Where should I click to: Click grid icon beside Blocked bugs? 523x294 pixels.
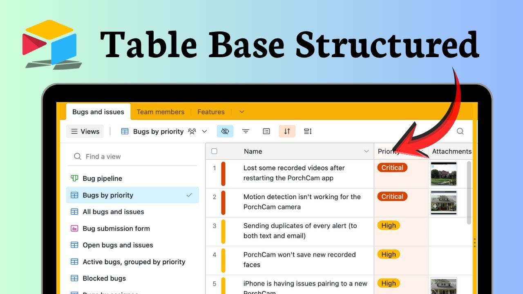pyautogui.click(x=74, y=278)
